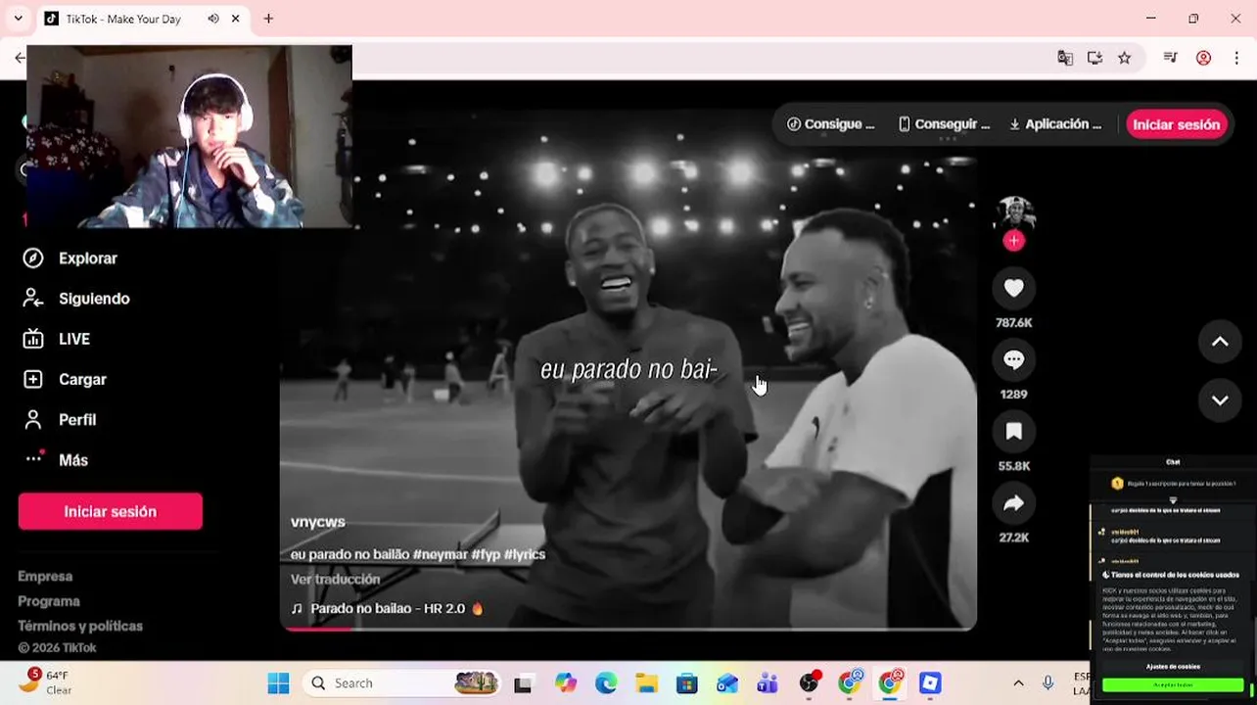Follow creator with red plus badge
Viewport: 1257px width, 705px height.
(x=1013, y=241)
